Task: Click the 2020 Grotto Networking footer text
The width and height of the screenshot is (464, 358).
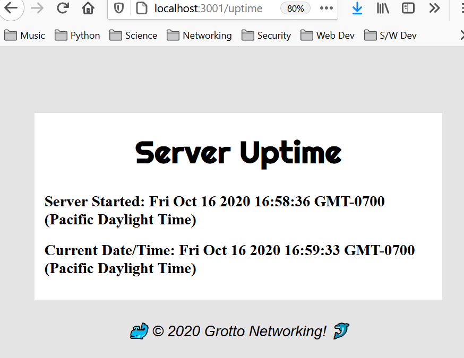Action: pyautogui.click(x=239, y=331)
